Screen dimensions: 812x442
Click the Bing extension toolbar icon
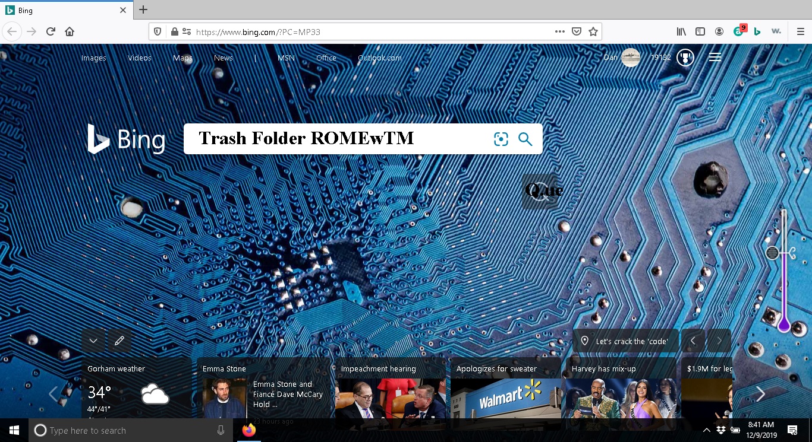(757, 31)
